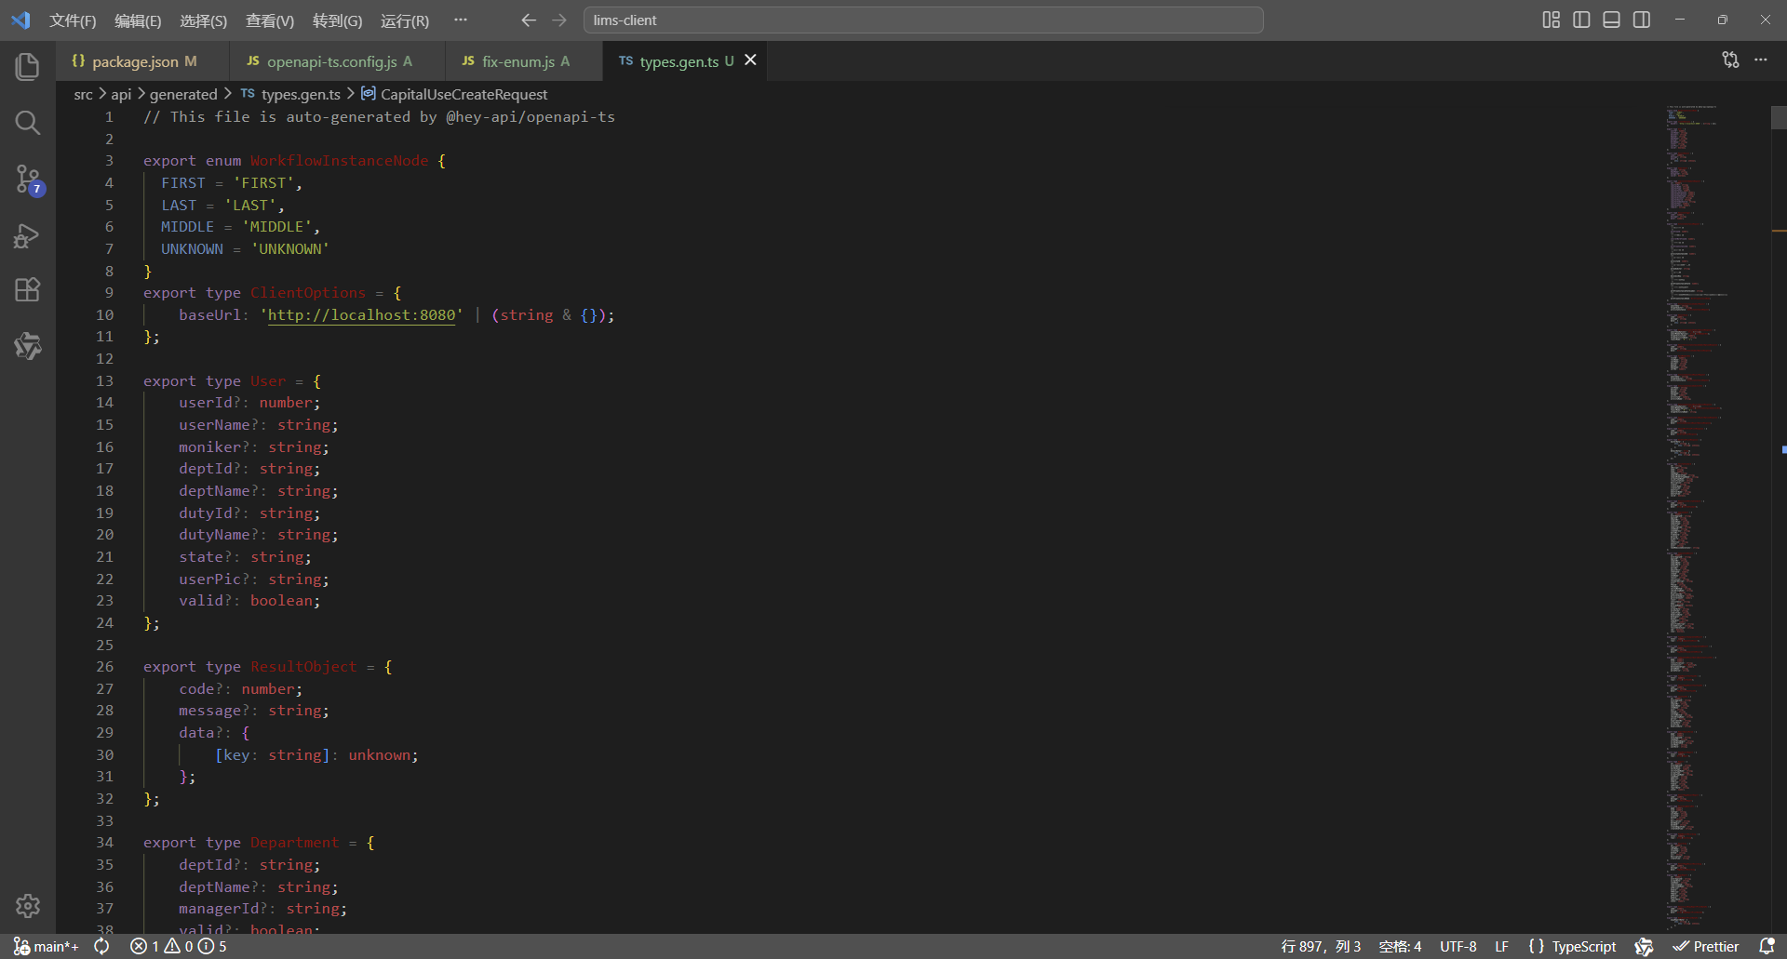Open more editor actions ellipsis
This screenshot has height=959, width=1787.
tap(1761, 60)
